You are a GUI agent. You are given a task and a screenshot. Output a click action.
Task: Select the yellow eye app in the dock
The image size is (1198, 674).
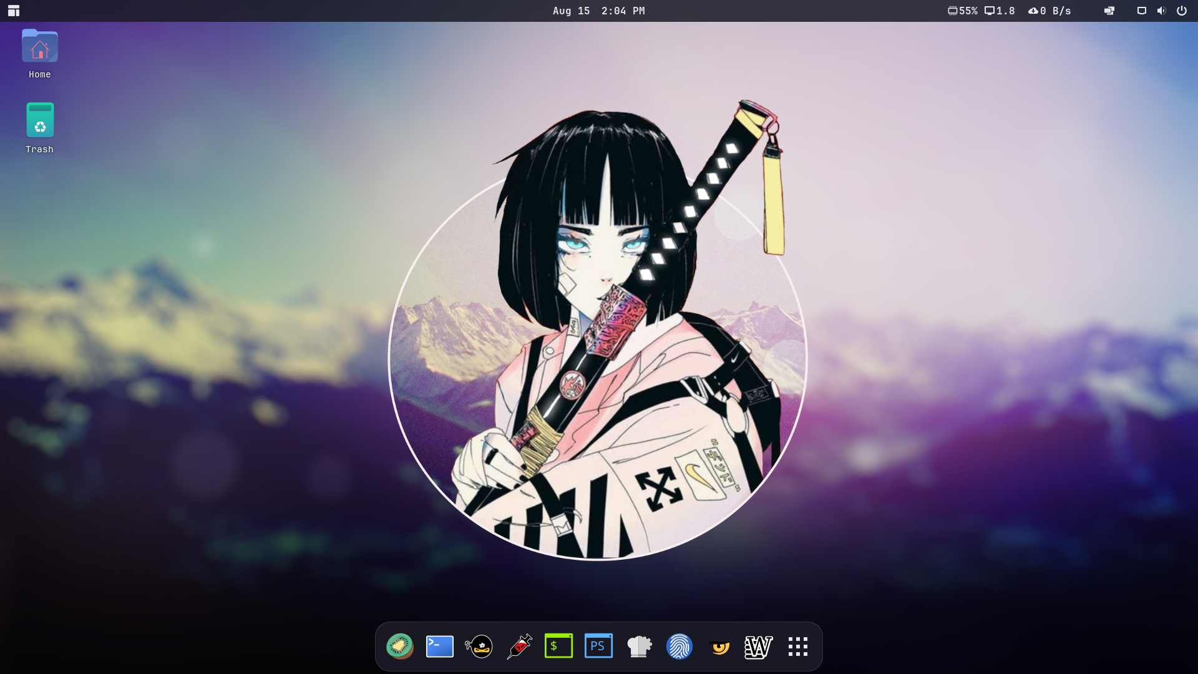(x=721, y=646)
